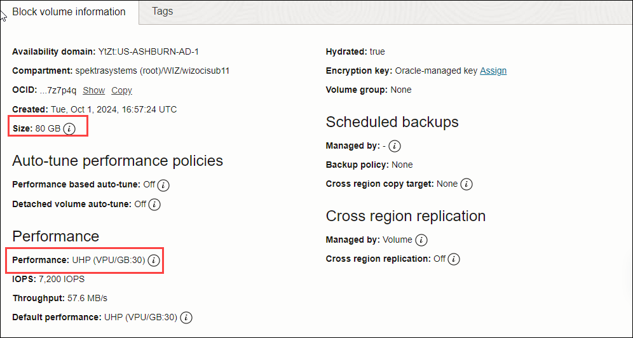Copy the OCID to clipboard
Image resolution: width=633 pixels, height=338 pixels.
point(121,90)
